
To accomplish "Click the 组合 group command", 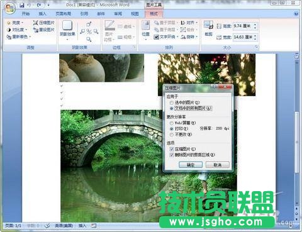I will pos(189,30).
